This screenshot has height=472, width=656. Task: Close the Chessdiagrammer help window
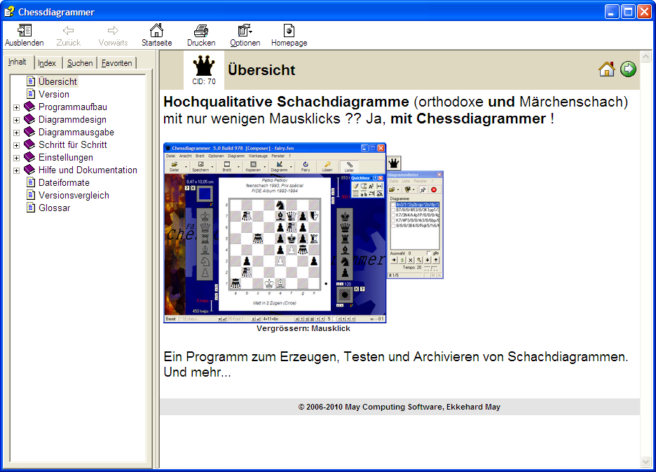click(x=644, y=12)
